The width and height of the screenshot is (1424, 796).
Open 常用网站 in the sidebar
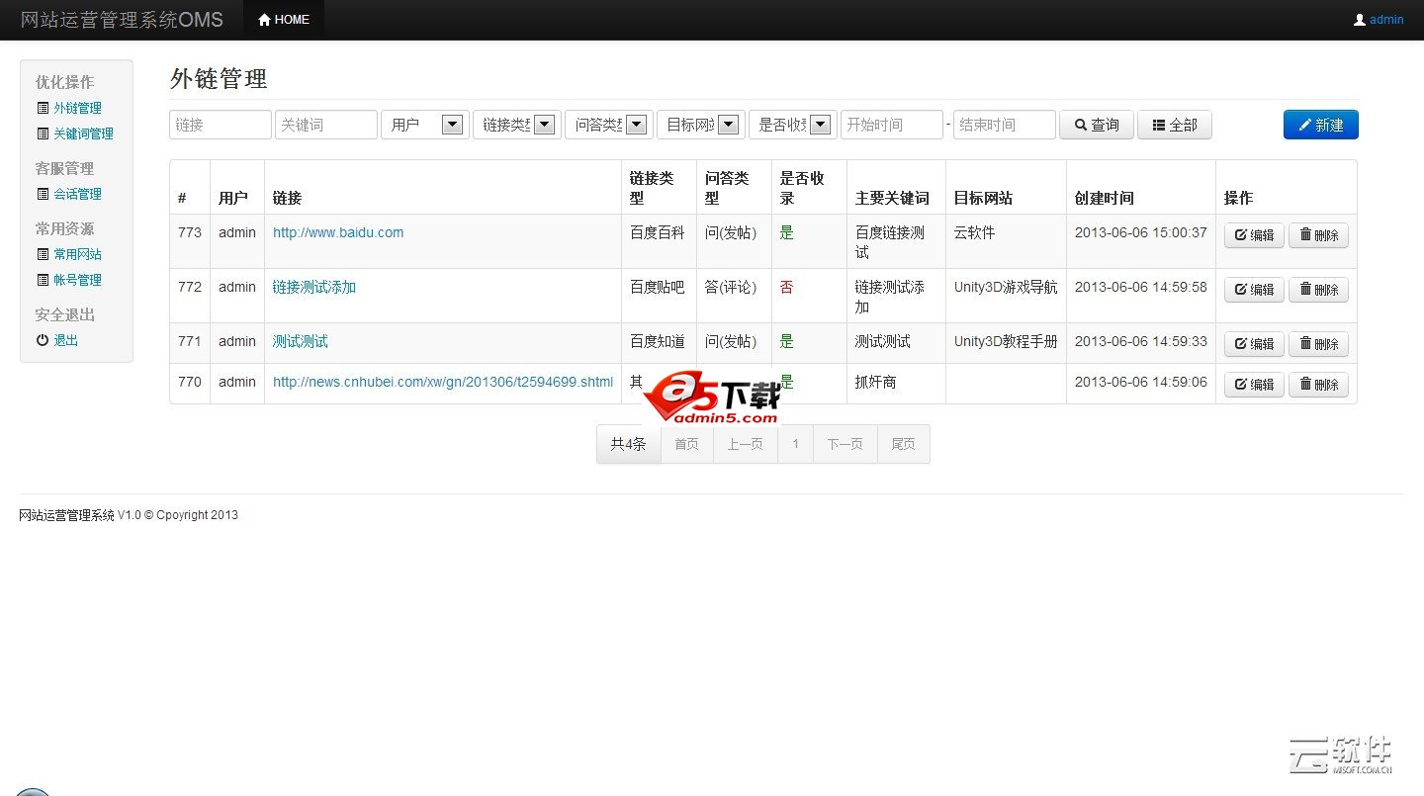77,254
